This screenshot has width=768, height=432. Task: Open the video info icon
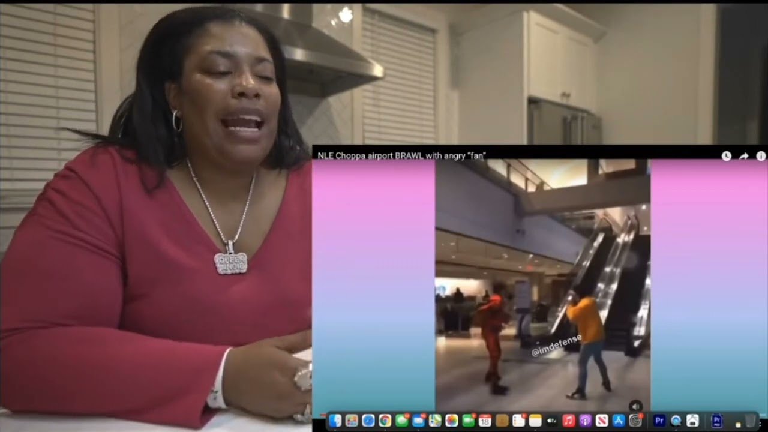(x=760, y=156)
